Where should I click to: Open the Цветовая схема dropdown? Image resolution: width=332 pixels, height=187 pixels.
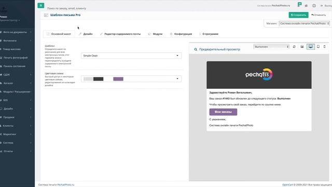coord(131,79)
